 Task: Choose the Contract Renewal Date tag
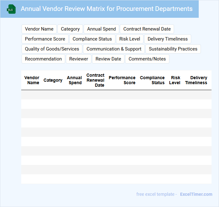tap(147, 29)
